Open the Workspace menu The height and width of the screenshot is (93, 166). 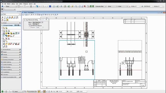tap(26, 4)
